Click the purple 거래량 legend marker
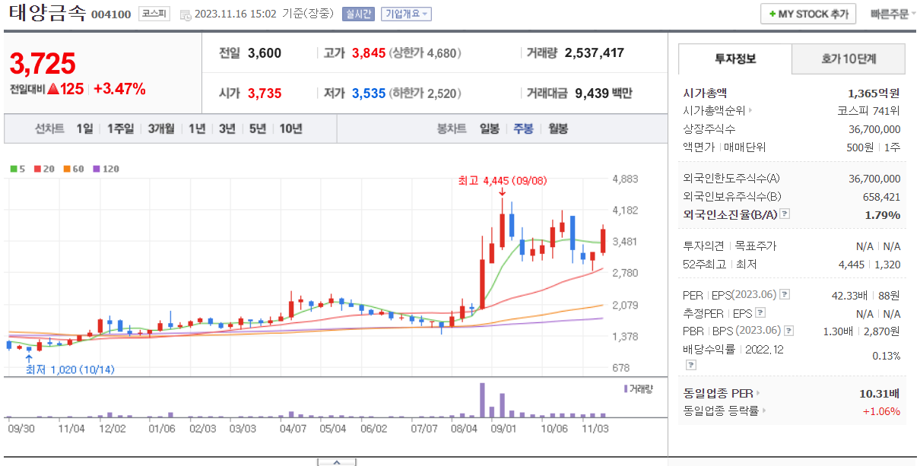 coord(626,388)
